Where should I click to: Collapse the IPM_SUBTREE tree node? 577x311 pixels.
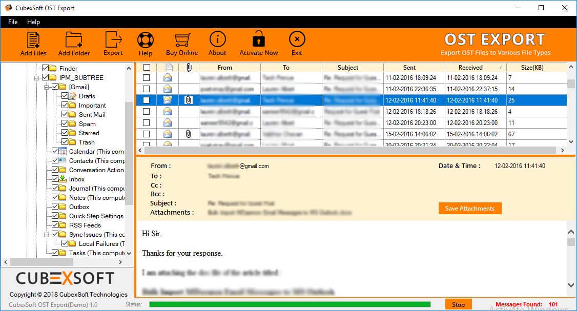click(x=36, y=78)
